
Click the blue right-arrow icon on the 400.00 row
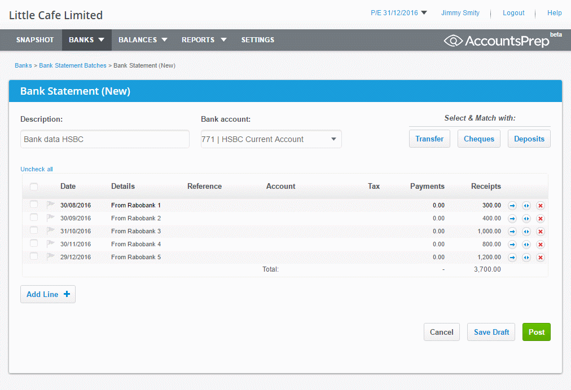coord(512,219)
